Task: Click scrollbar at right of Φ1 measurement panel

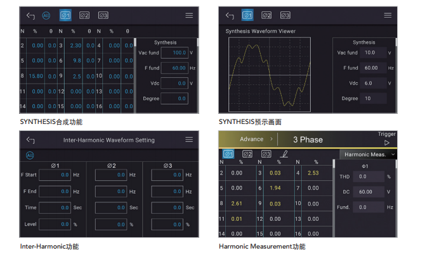Action: pyautogui.click(x=396, y=199)
